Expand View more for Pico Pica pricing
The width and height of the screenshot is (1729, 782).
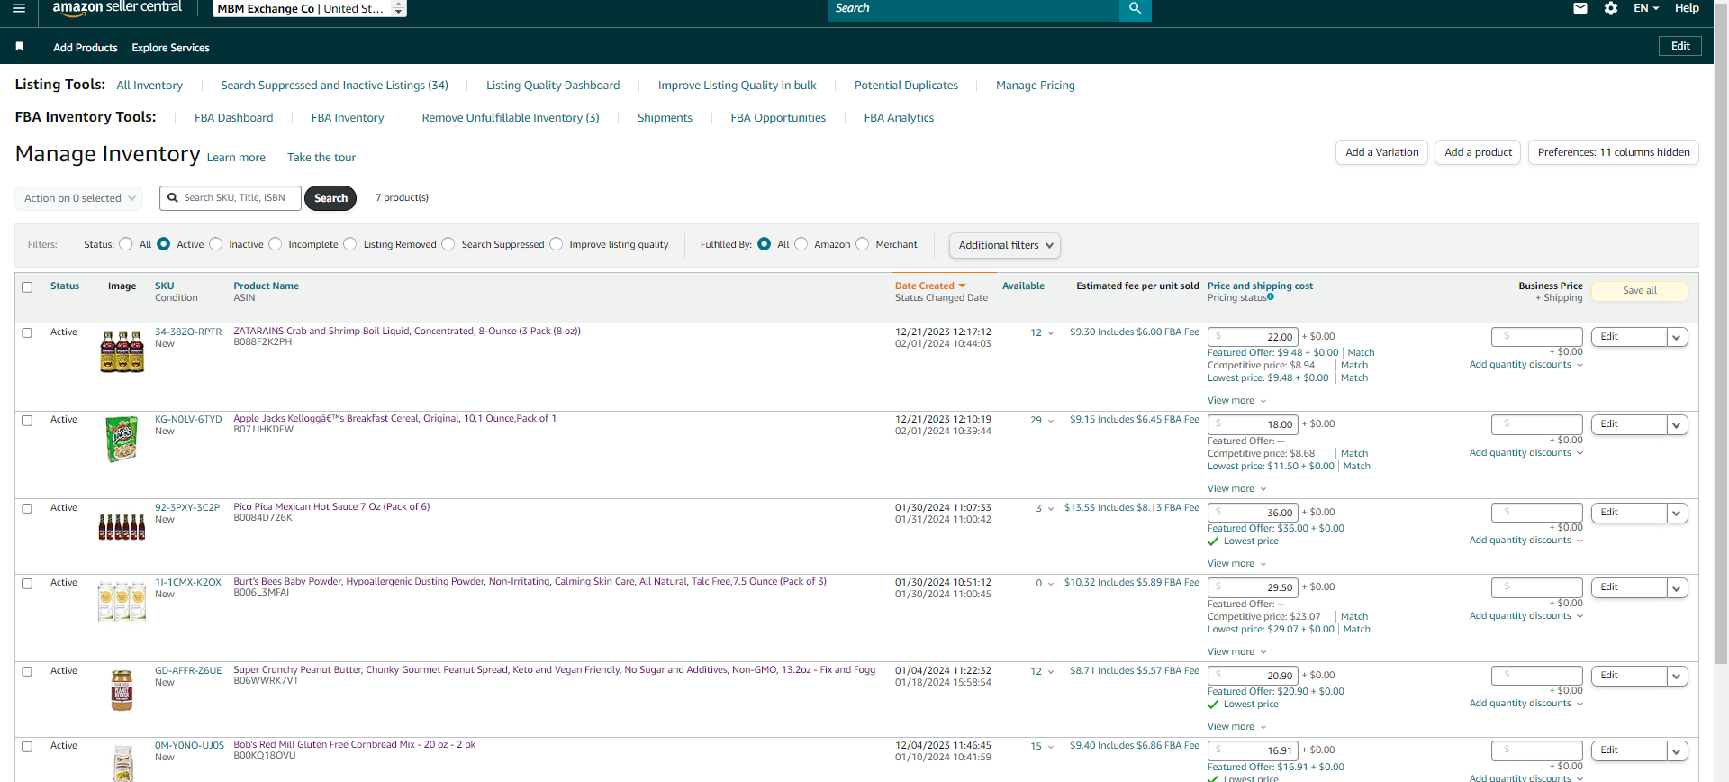click(x=1236, y=564)
